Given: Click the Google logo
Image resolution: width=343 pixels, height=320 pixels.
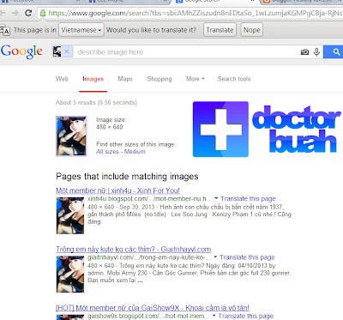Looking at the screenshot, I should [x=21, y=51].
